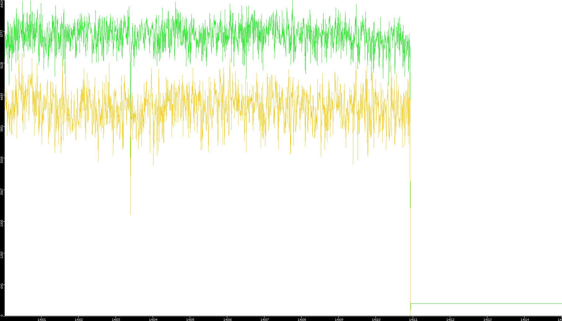Select the 14:12 time label
This screenshot has height=321, width=562.
(450, 319)
